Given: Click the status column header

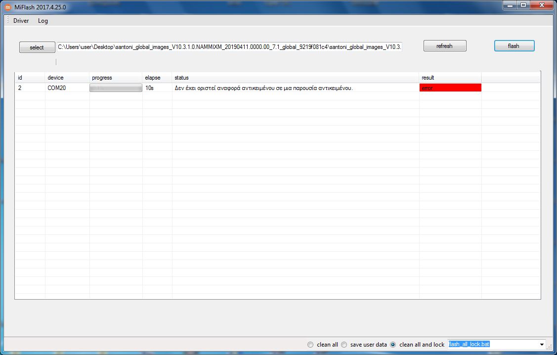Looking at the screenshot, I should tap(296, 78).
